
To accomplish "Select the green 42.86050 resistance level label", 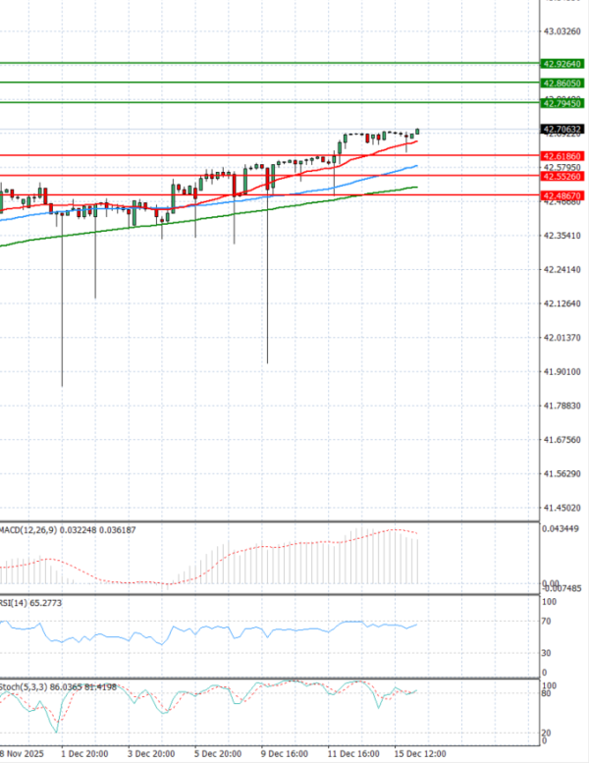I will coord(562,82).
